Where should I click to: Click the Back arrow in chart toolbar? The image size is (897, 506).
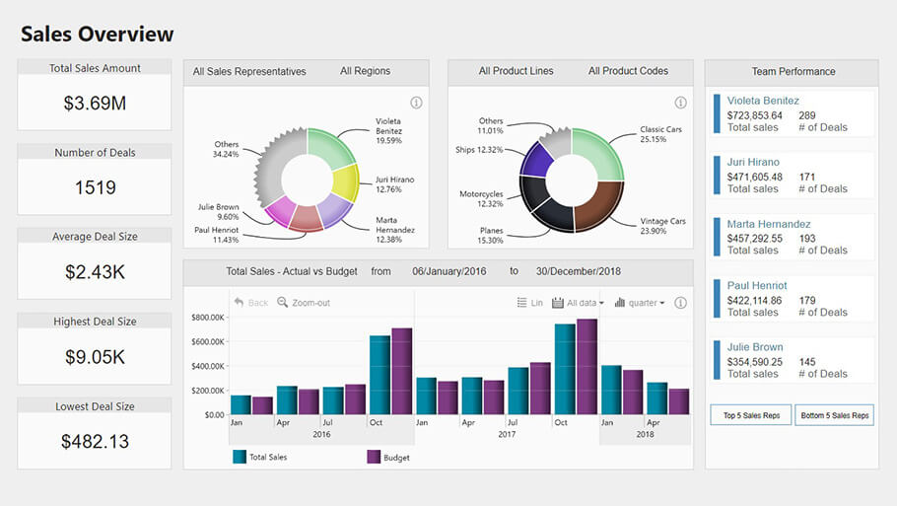(x=240, y=303)
